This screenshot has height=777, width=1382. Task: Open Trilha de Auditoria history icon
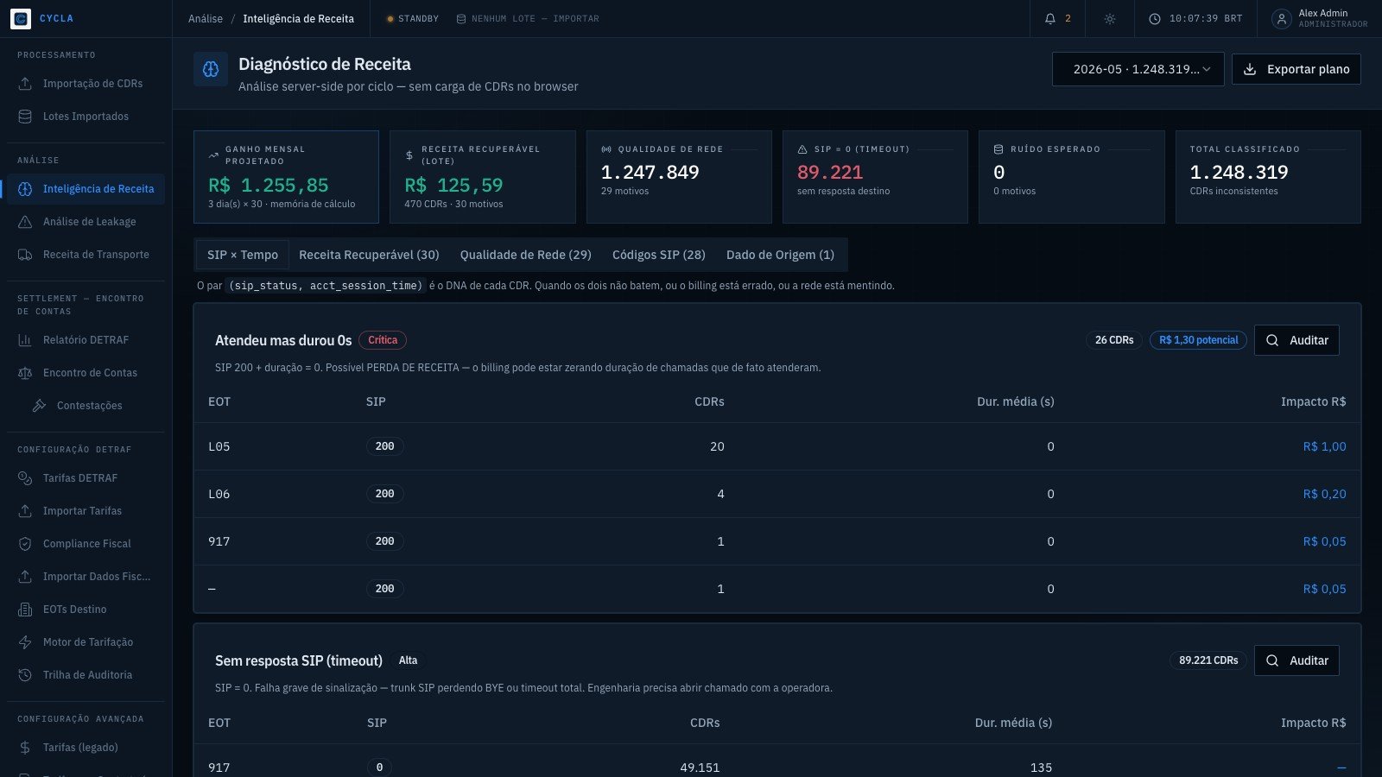tap(25, 675)
